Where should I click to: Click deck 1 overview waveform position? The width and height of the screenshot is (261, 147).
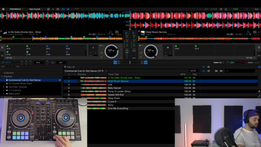coord(62,39)
